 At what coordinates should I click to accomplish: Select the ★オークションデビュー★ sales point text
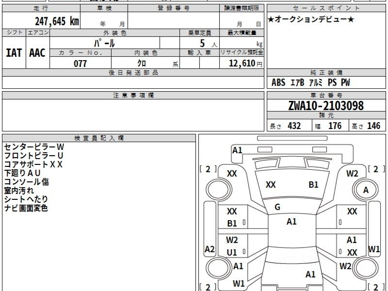click(x=311, y=19)
